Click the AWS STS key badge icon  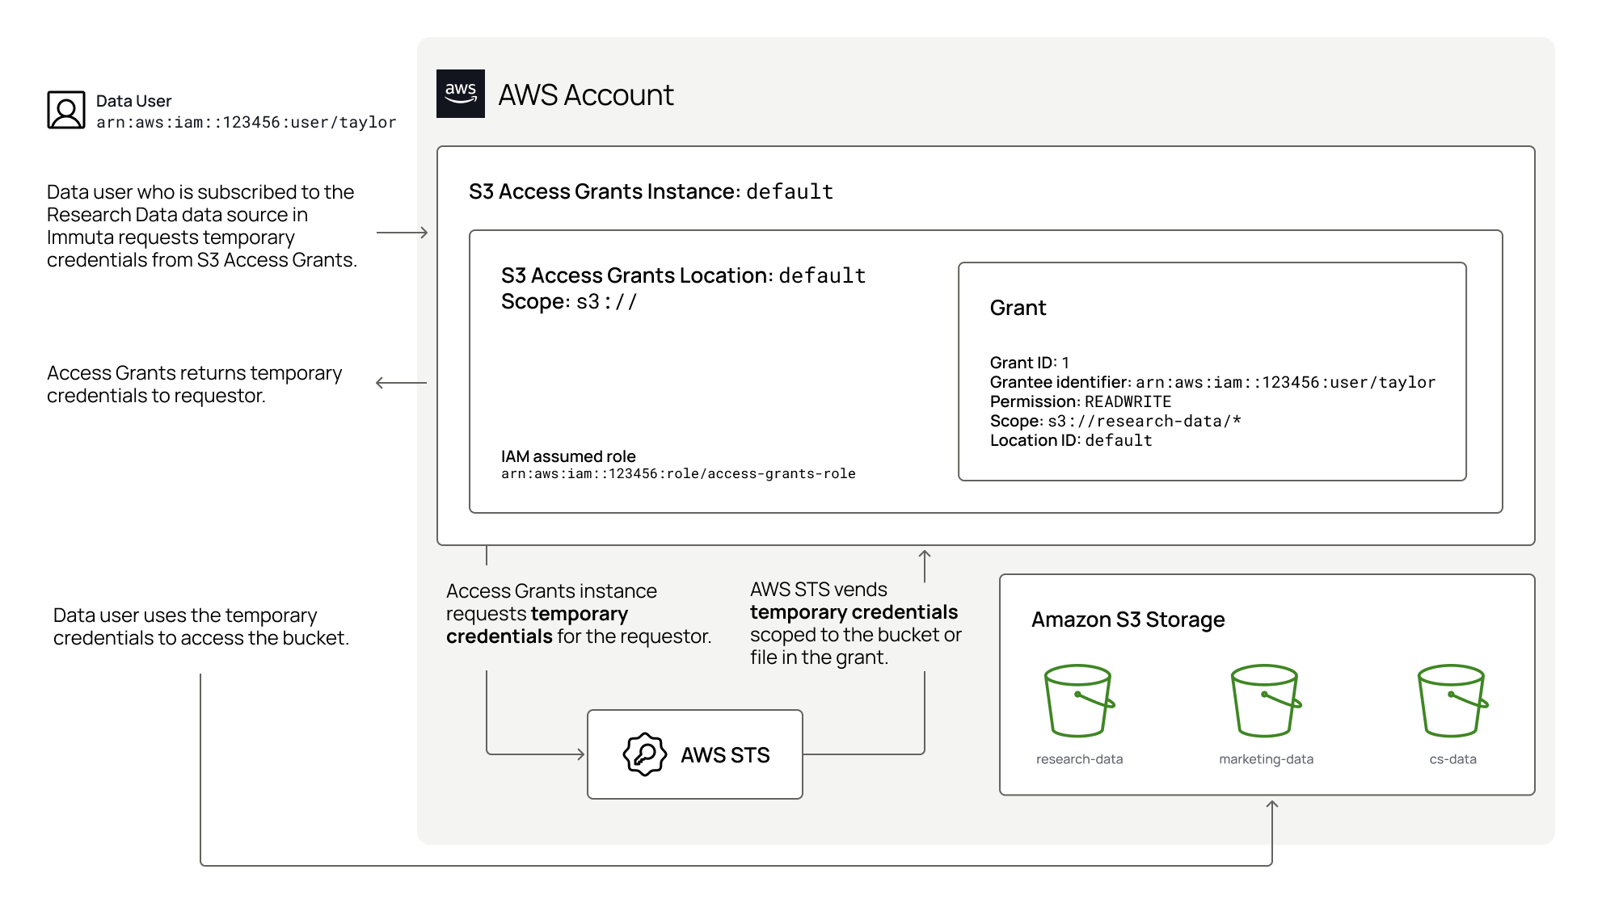point(644,754)
